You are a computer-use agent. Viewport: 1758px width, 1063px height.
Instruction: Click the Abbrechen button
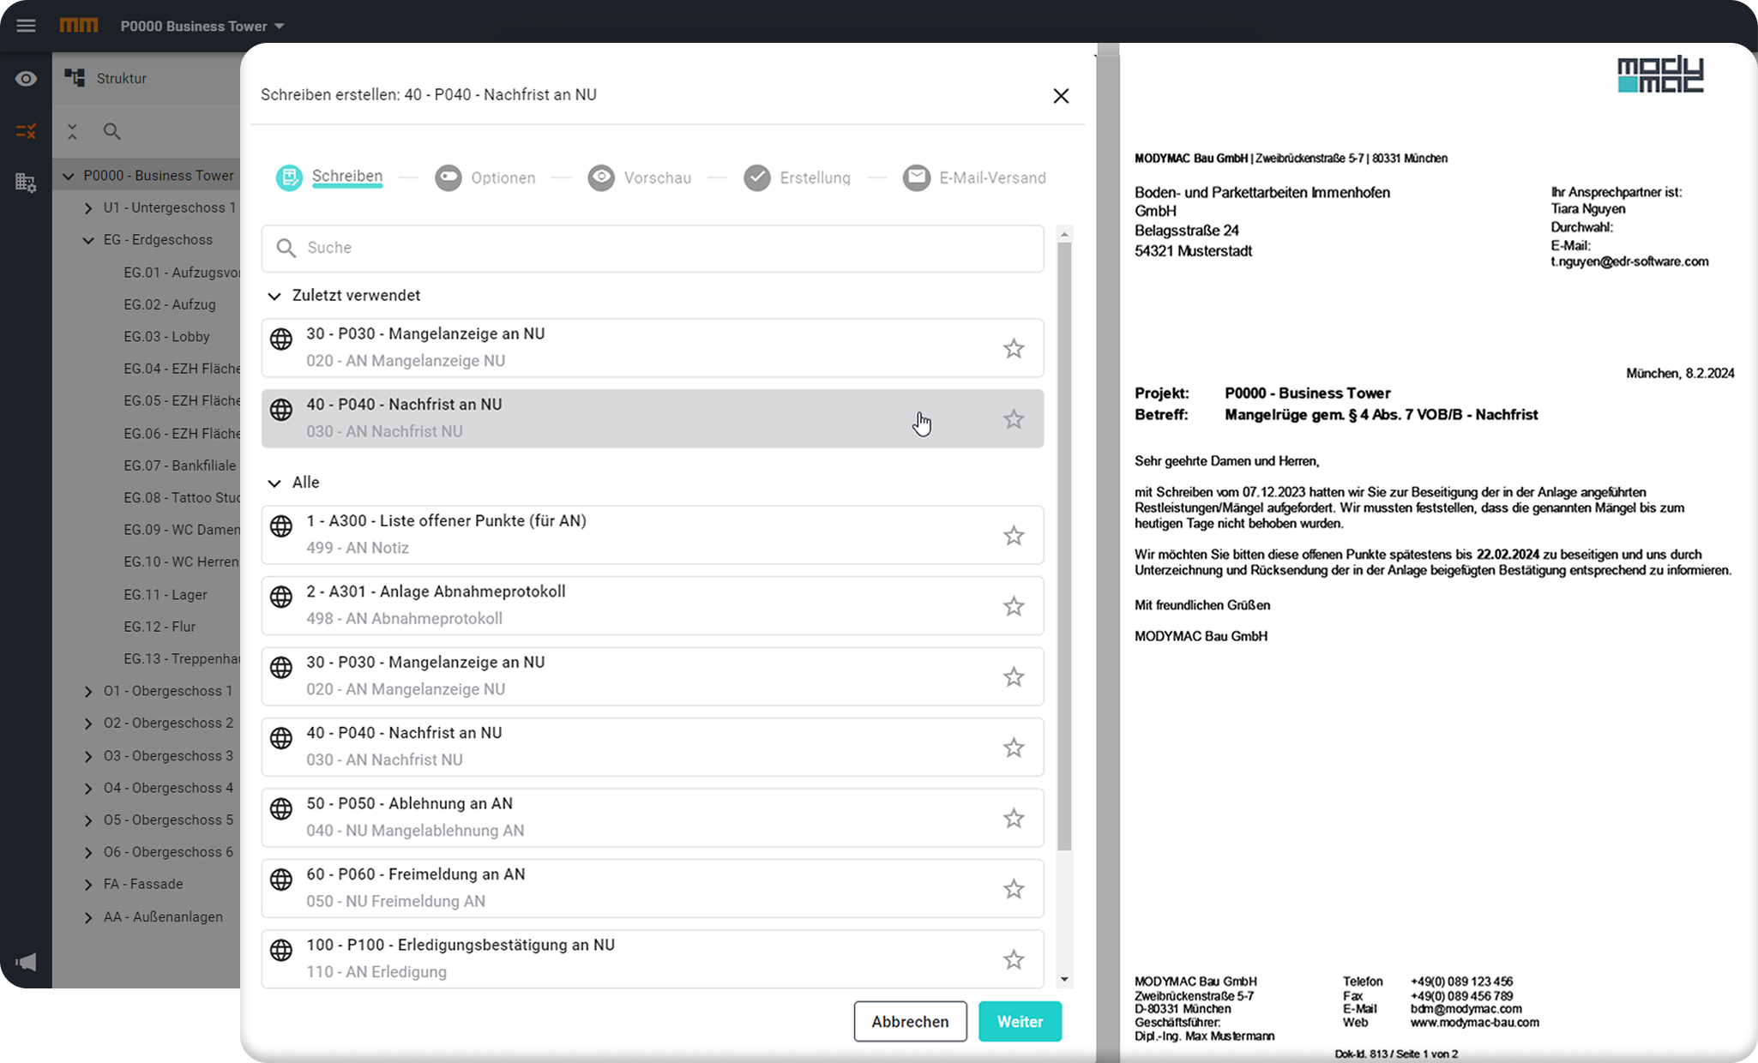coord(910,1021)
